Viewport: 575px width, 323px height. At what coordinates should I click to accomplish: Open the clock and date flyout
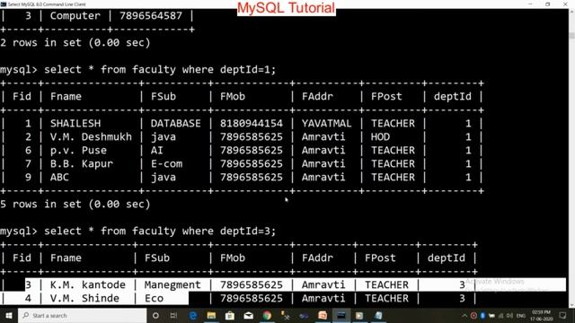[x=541, y=316]
